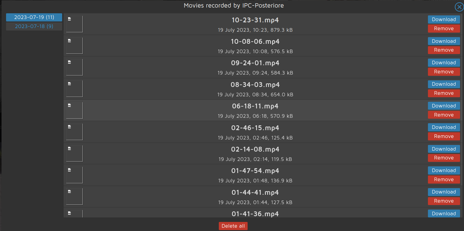
Task: Click the preview image of 10-08-06.mp4
Action: click(x=74, y=45)
